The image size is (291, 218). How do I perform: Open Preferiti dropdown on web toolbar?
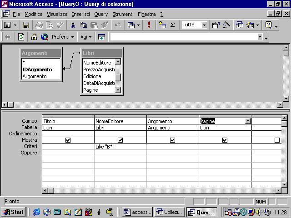(63, 37)
